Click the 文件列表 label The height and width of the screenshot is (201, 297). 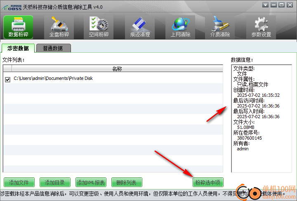tap(13, 60)
